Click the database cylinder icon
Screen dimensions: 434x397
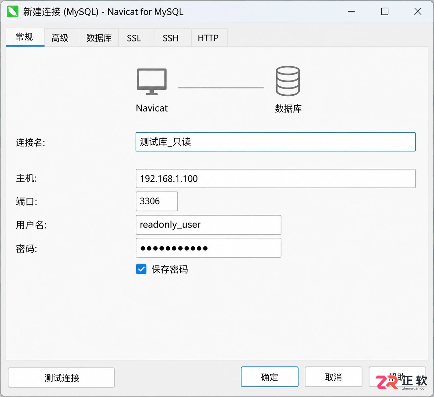coord(288,81)
